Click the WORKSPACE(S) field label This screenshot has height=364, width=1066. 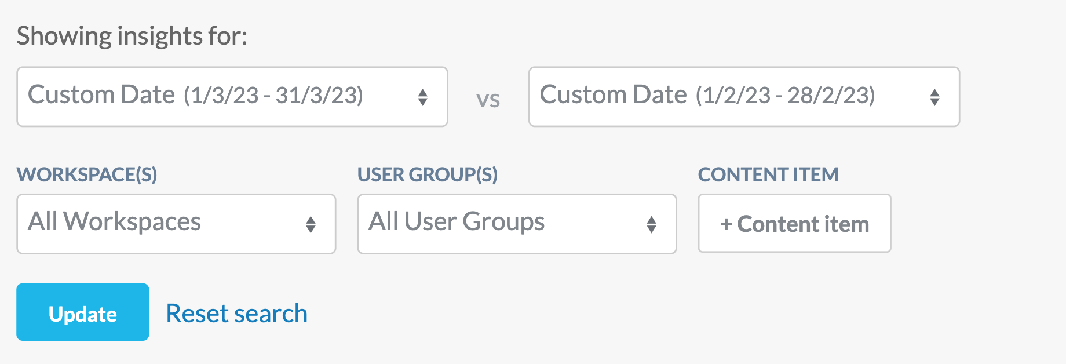point(87,174)
